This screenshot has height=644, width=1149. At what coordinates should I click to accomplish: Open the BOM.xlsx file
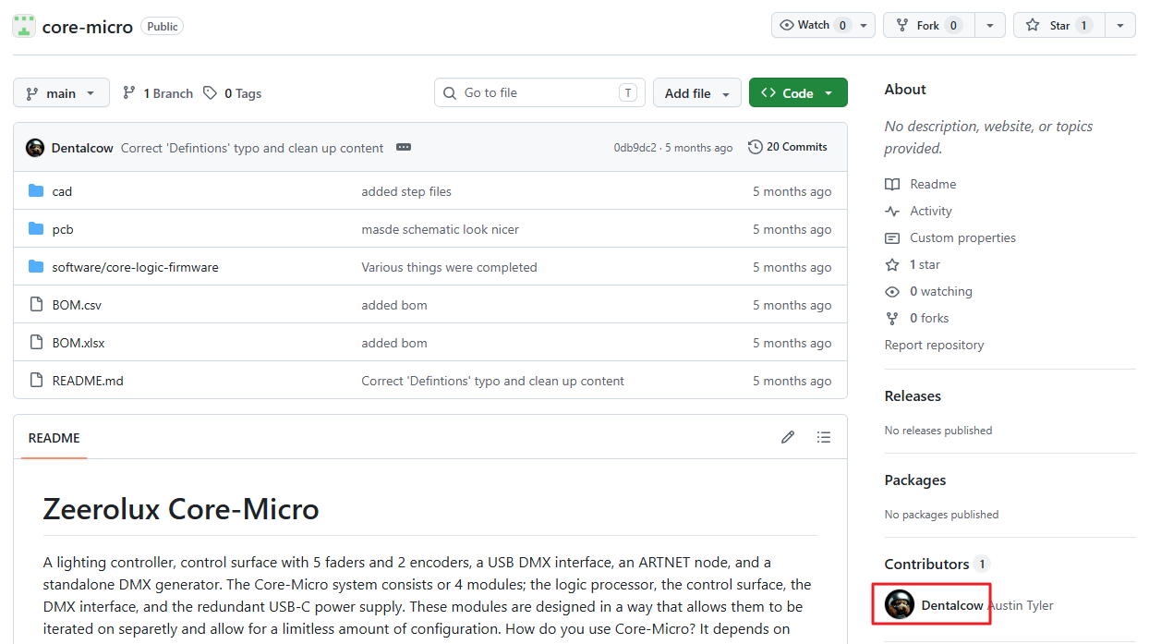click(x=79, y=343)
